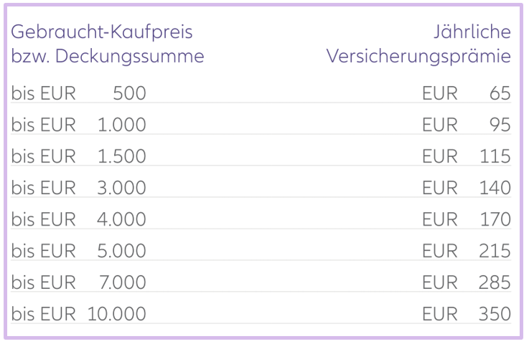
Task: Click the 'bis EUR 4.000' coverage amount
Action: [x=78, y=219]
